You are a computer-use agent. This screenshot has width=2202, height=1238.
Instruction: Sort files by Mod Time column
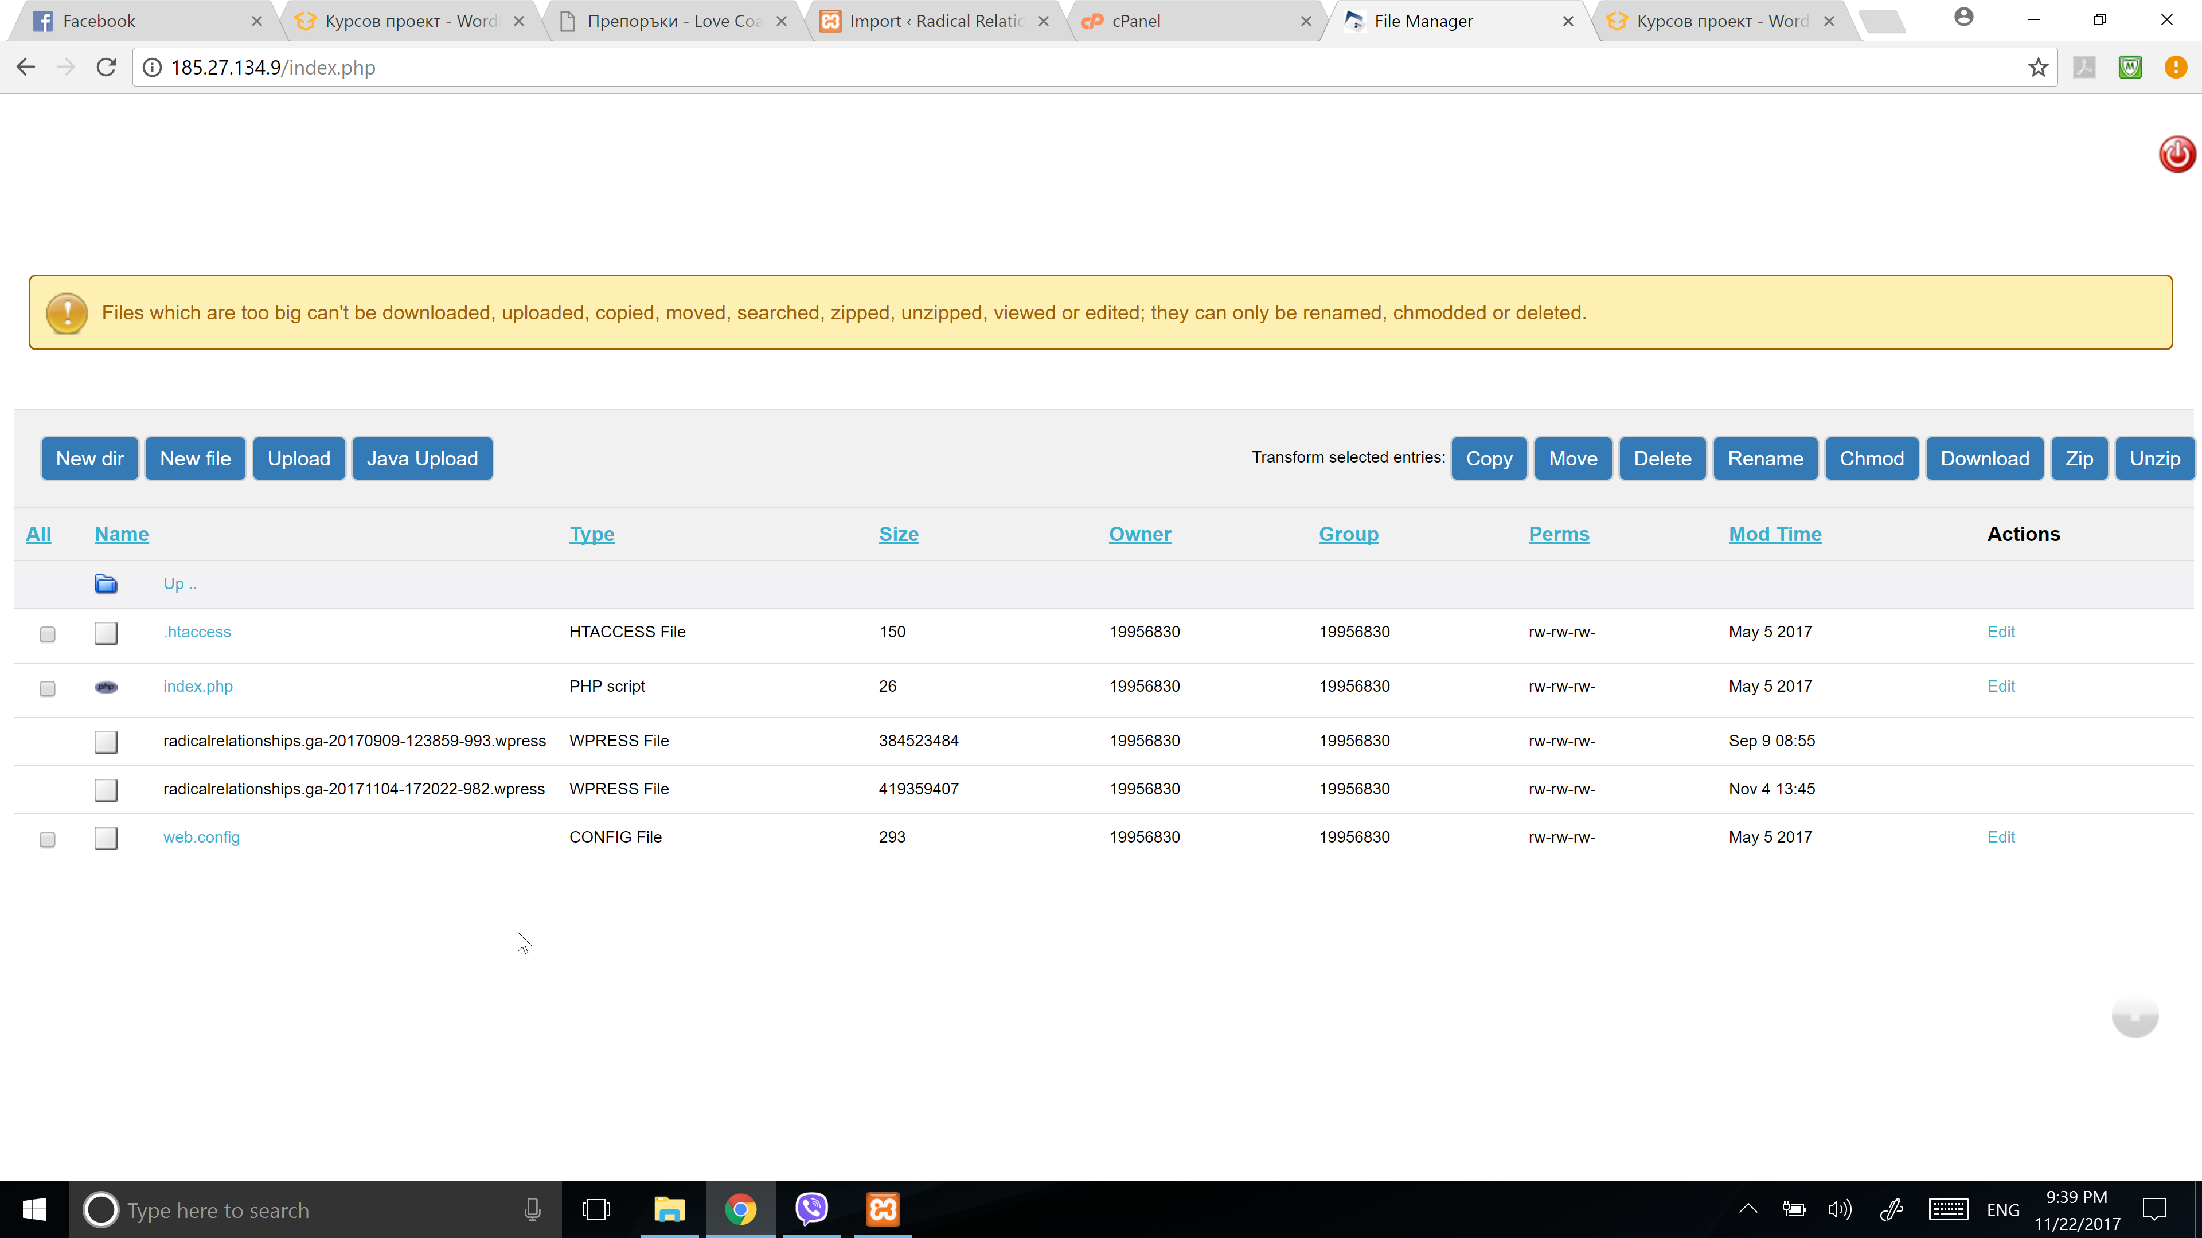tap(1775, 534)
